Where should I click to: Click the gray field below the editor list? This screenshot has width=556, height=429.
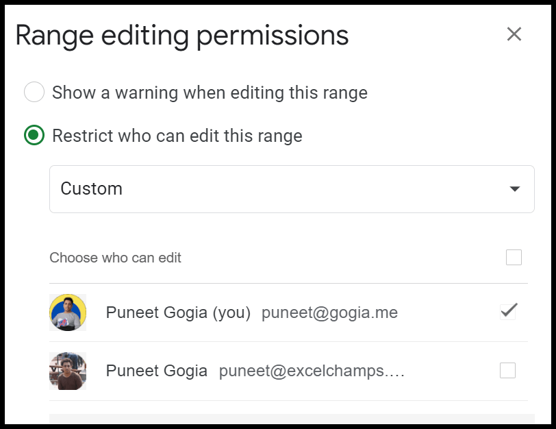point(292,419)
